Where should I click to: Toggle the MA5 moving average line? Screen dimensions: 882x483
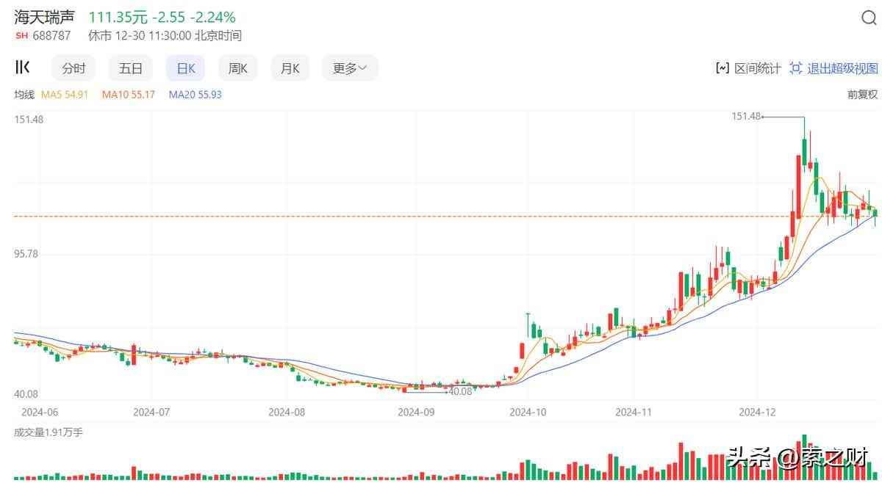tap(64, 95)
